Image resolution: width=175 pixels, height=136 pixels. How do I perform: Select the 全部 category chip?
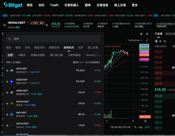(10, 55)
